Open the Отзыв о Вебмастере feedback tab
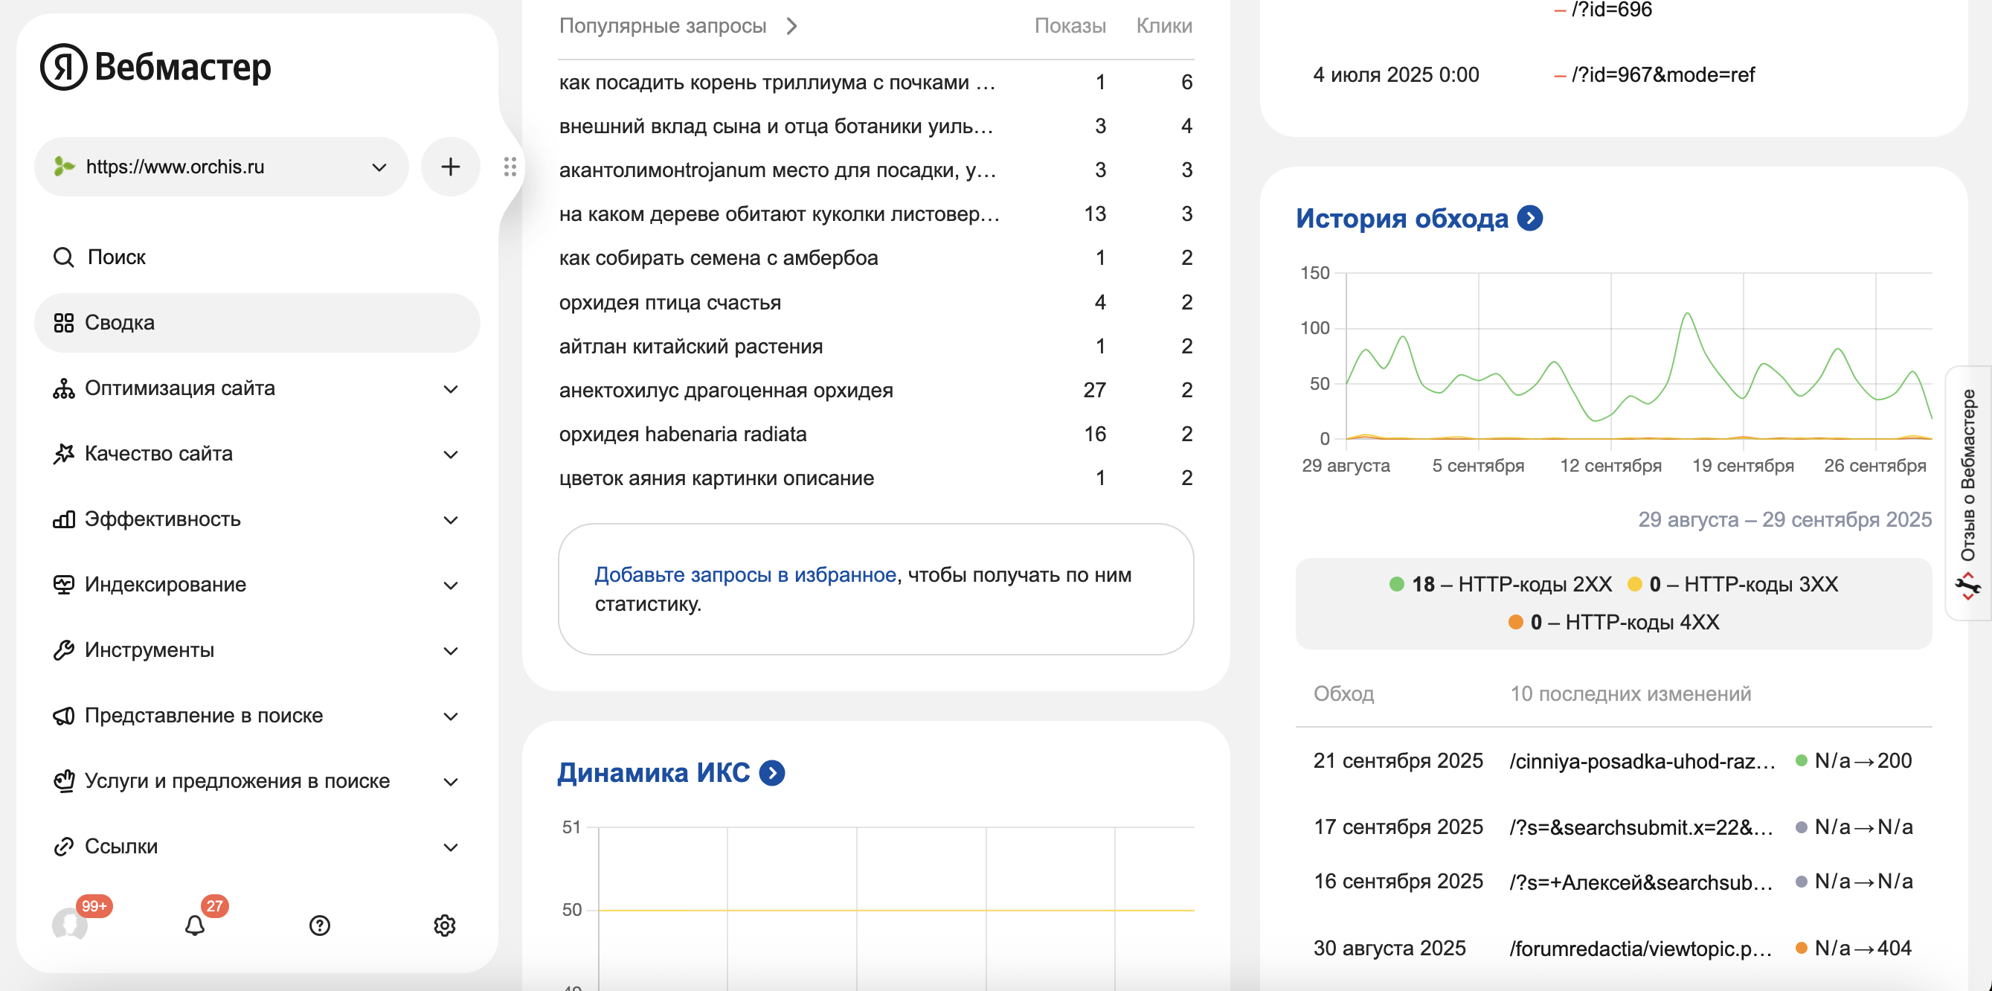This screenshot has height=991, width=1992. pos(1968,493)
